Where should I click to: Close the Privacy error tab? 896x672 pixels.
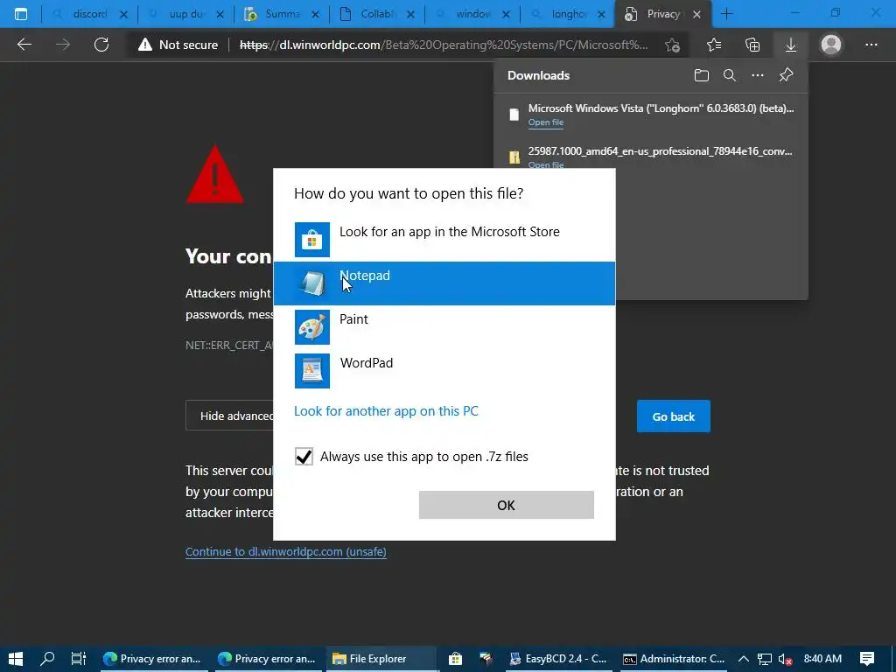696,15
